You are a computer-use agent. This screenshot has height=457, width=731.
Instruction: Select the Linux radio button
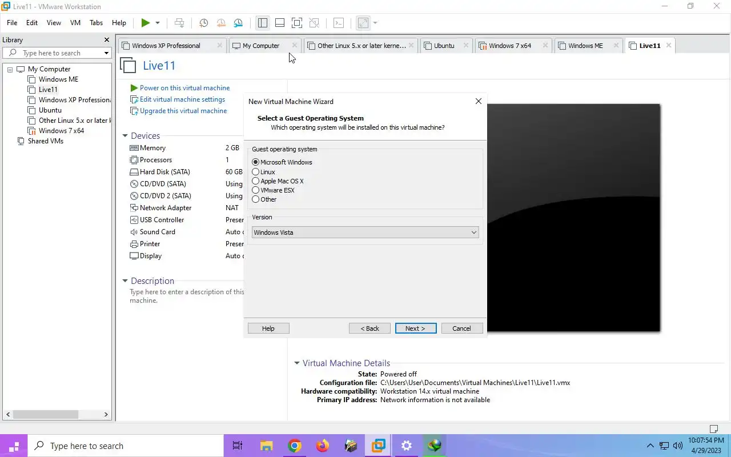click(256, 172)
